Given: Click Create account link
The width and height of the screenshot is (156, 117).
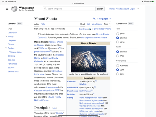Looking at the screenshot, I should coord(122,9).
